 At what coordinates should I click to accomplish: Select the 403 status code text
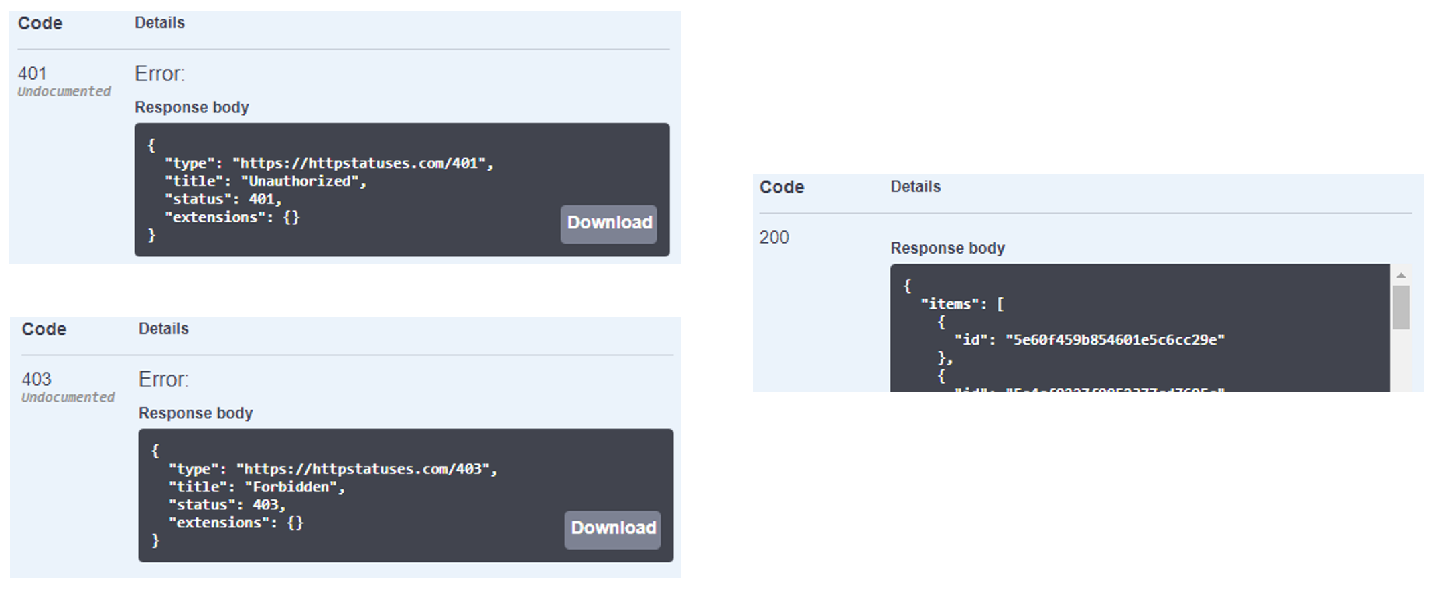click(36, 379)
